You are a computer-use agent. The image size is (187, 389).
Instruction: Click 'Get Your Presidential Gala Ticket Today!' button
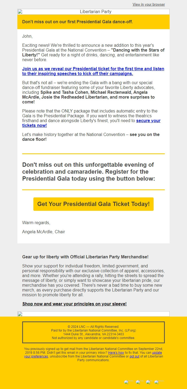pyautogui.click(x=93, y=204)
